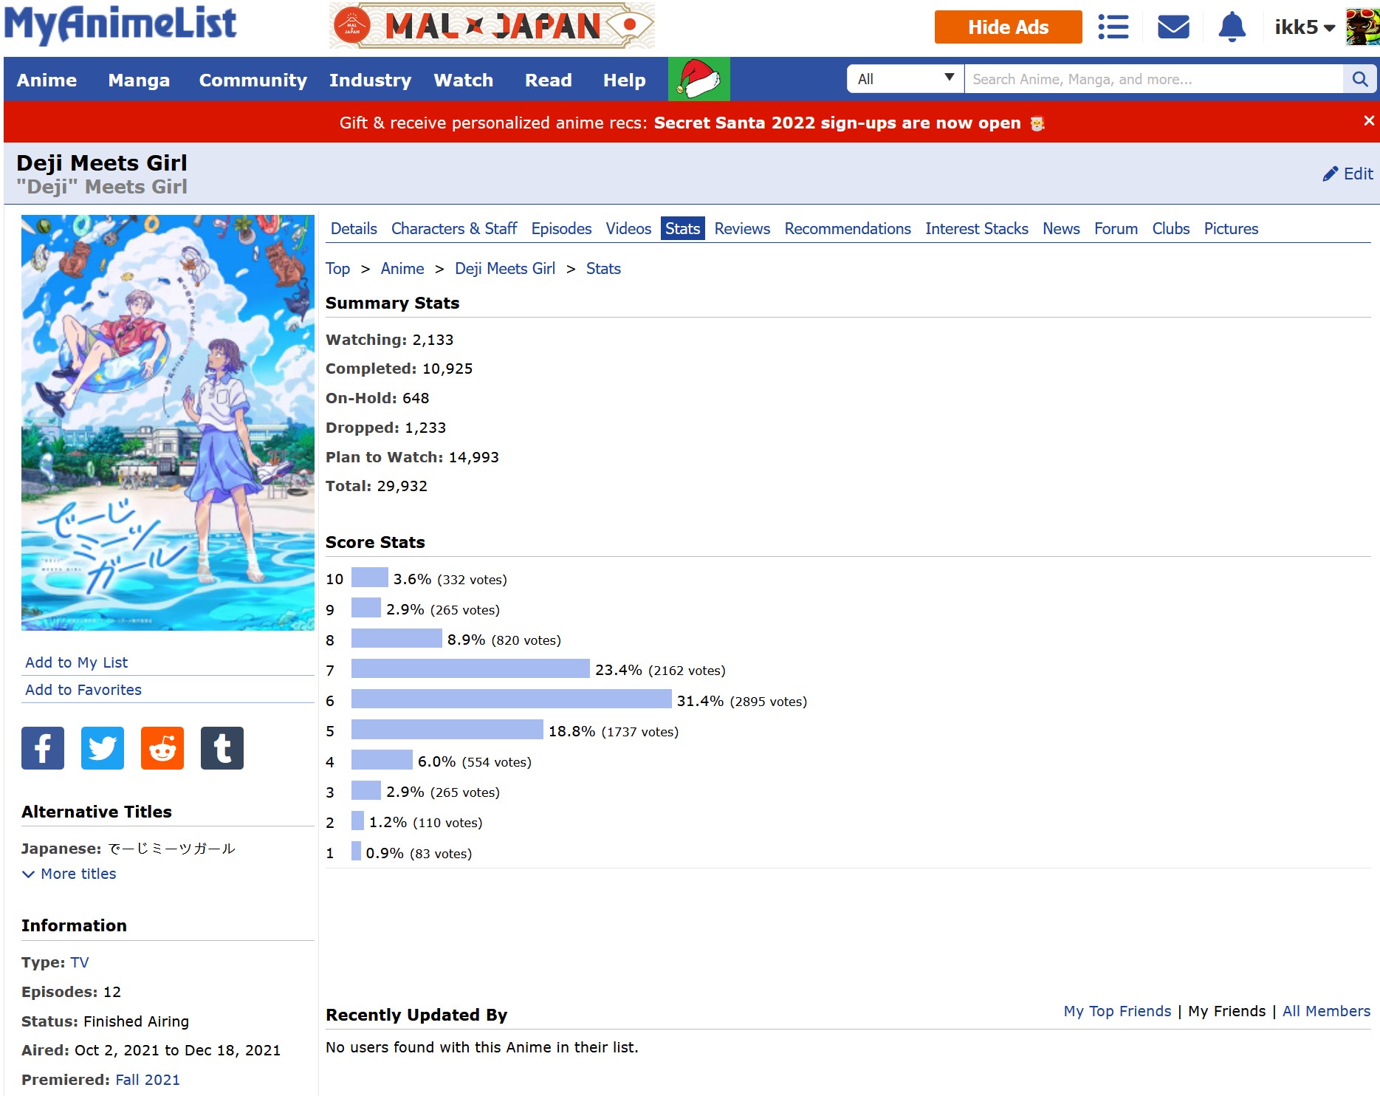The width and height of the screenshot is (1380, 1096).
Task: Expand the ikk5 user menu
Action: click(1304, 27)
